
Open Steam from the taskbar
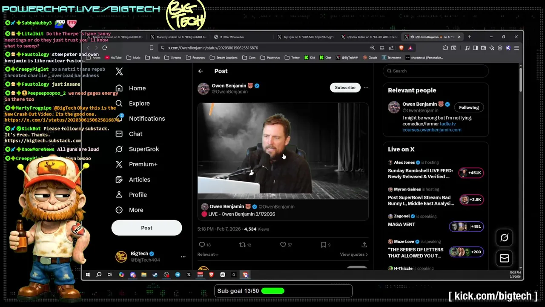[x=155, y=275]
